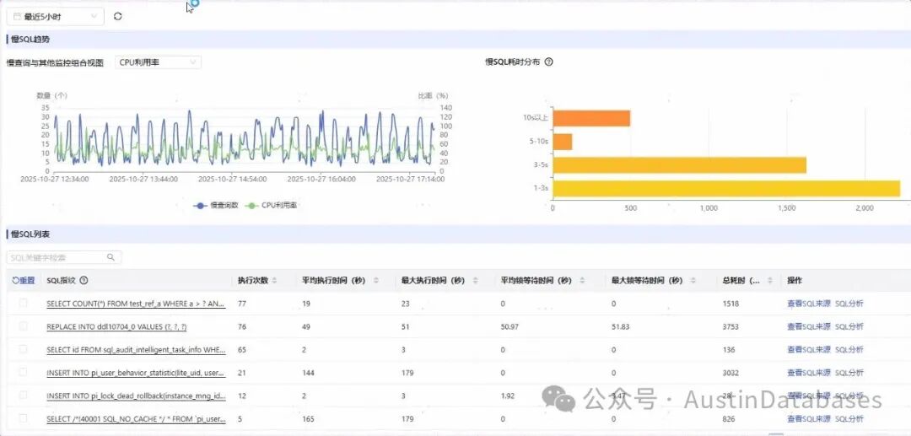This screenshot has width=911, height=436.
Task: Click 查看SQL来源 for ddl10704_0 row
Action: 809,327
